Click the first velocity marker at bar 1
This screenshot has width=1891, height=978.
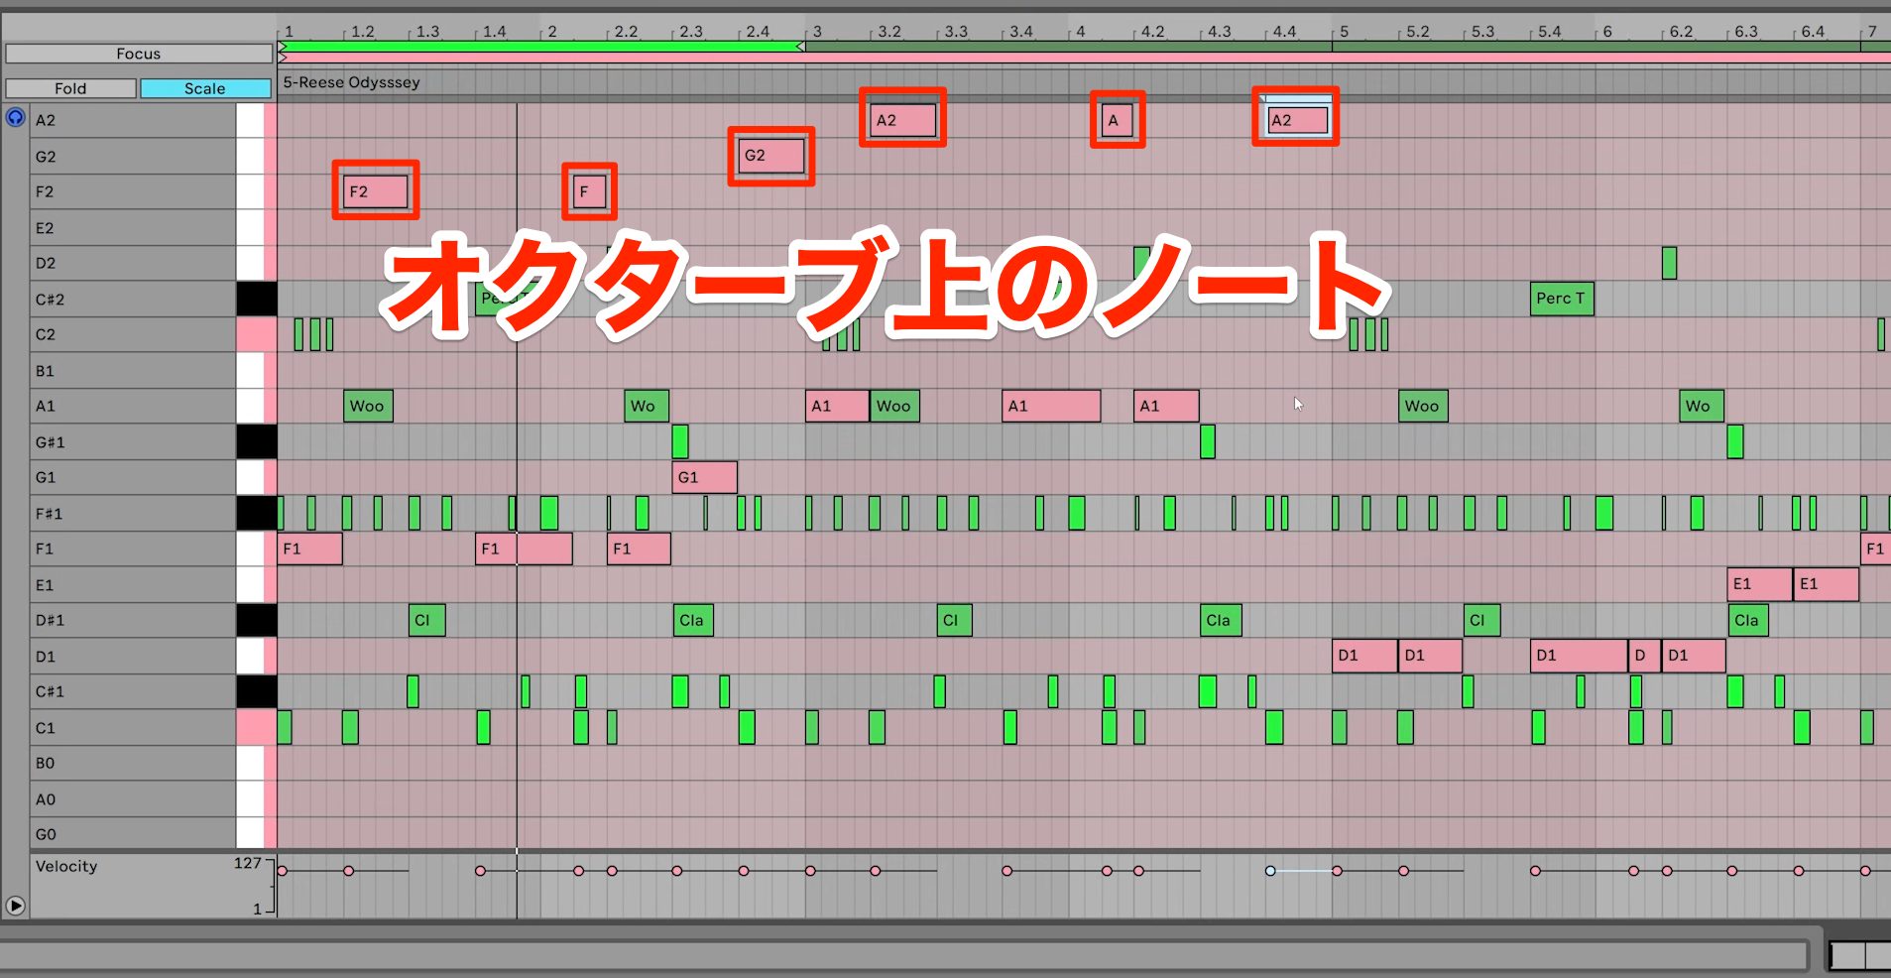(x=283, y=871)
